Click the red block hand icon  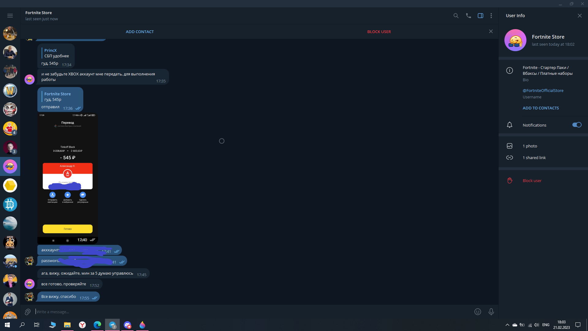(x=510, y=181)
